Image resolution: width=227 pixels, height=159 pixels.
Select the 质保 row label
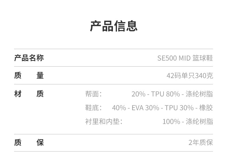29,143
